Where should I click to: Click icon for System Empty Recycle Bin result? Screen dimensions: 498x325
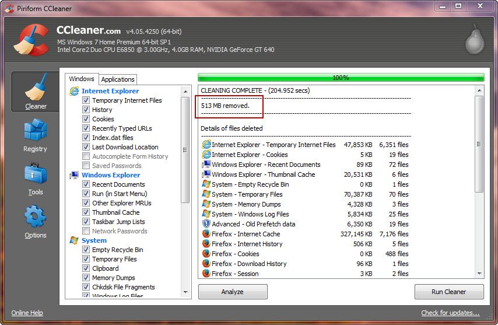click(x=206, y=184)
